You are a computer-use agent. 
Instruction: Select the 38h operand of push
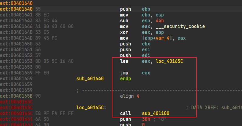145,119
